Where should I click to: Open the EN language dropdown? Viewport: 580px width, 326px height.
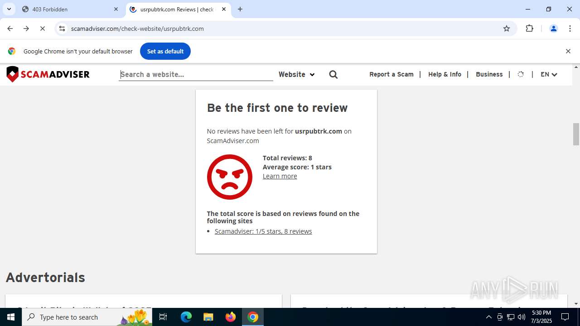coord(549,74)
